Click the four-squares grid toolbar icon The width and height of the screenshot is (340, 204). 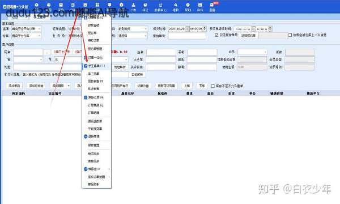[97, 7]
